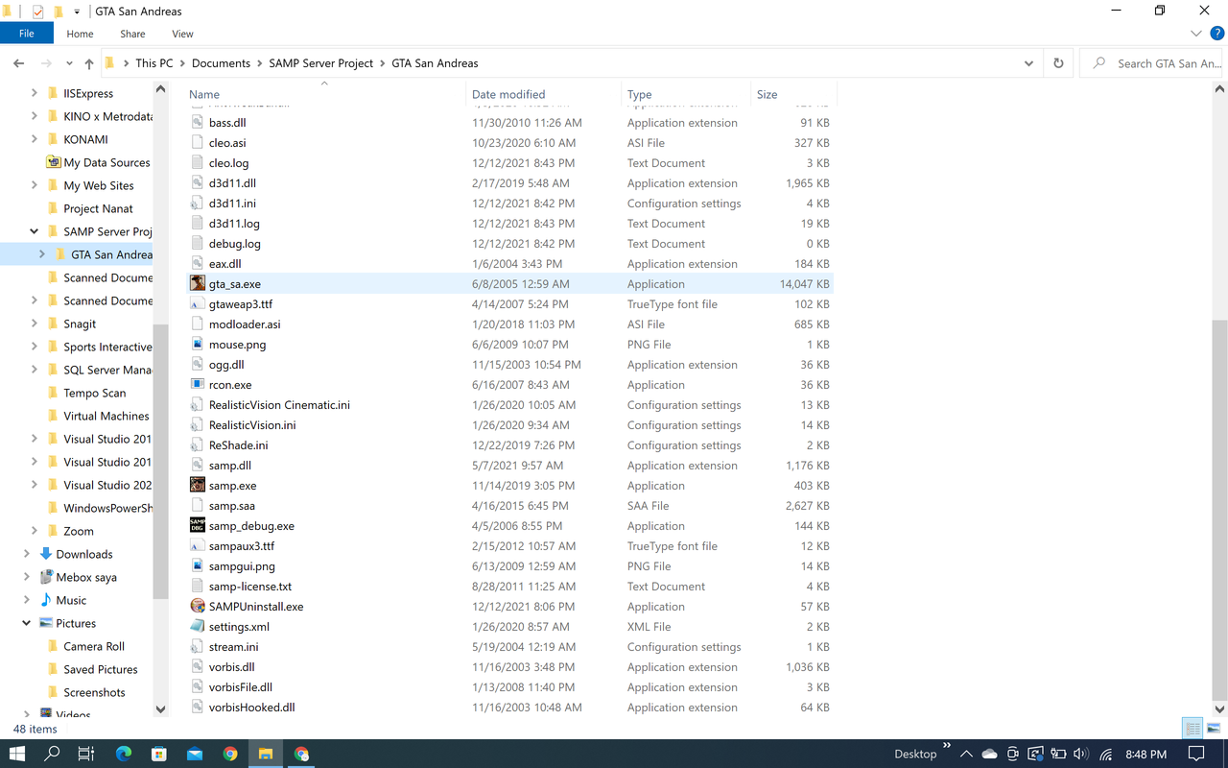Open the recent locations dropdown arrow

coord(69,63)
